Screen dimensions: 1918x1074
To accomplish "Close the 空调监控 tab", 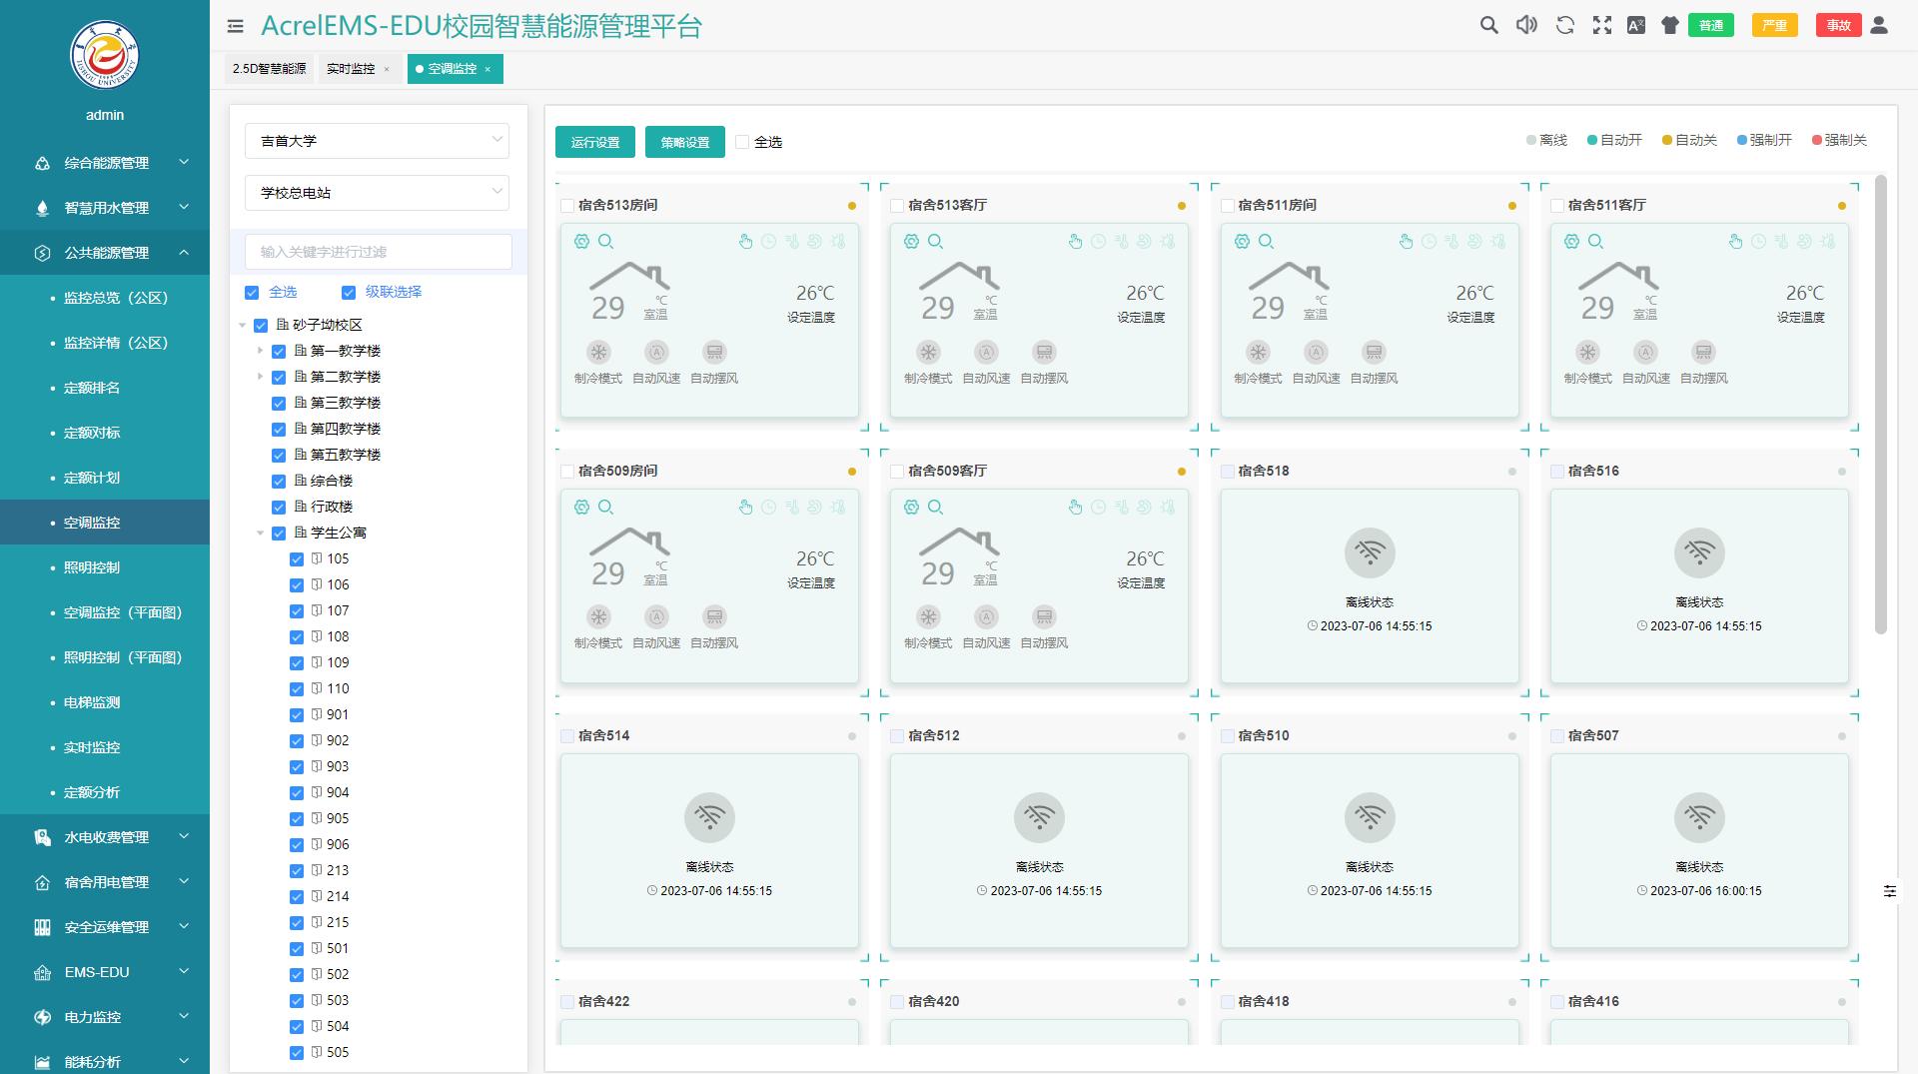I will pyautogui.click(x=487, y=69).
